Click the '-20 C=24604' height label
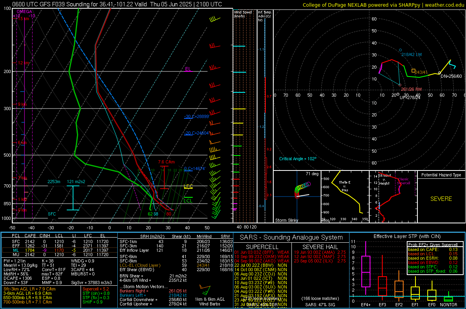 click(x=197, y=133)
